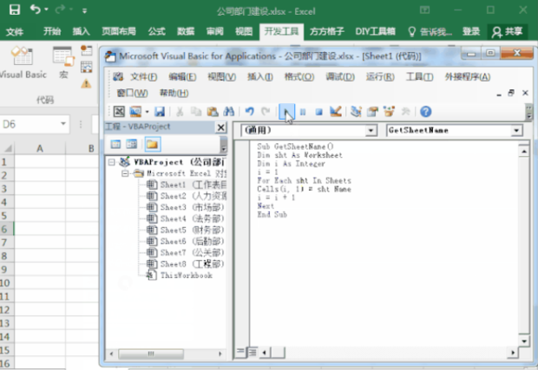Click the Redo icon in VBA toolbar
The width and height of the screenshot is (538, 370).
click(x=266, y=112)
